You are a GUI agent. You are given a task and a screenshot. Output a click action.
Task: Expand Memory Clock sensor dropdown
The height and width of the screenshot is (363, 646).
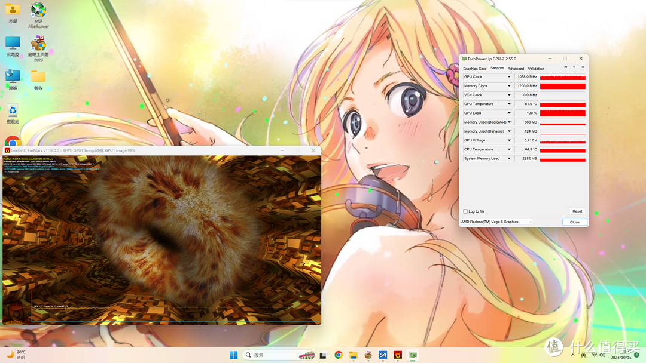(509, 86)
